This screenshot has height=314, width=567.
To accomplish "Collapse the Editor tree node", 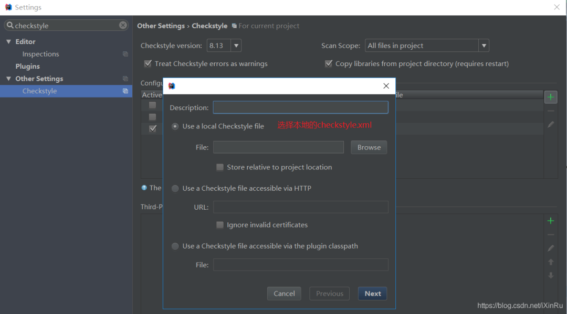I will coord(8,41).
